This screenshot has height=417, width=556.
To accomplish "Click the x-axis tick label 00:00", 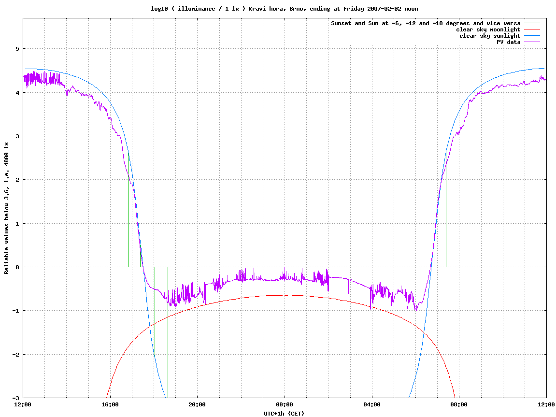I will 285,404.
